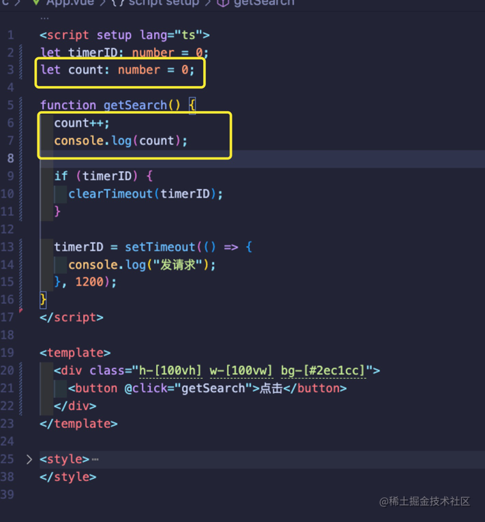This screenshot has height=522, width=485.
Task: Click the function name getSearch on line 5
Action: (x=135, y=105)
